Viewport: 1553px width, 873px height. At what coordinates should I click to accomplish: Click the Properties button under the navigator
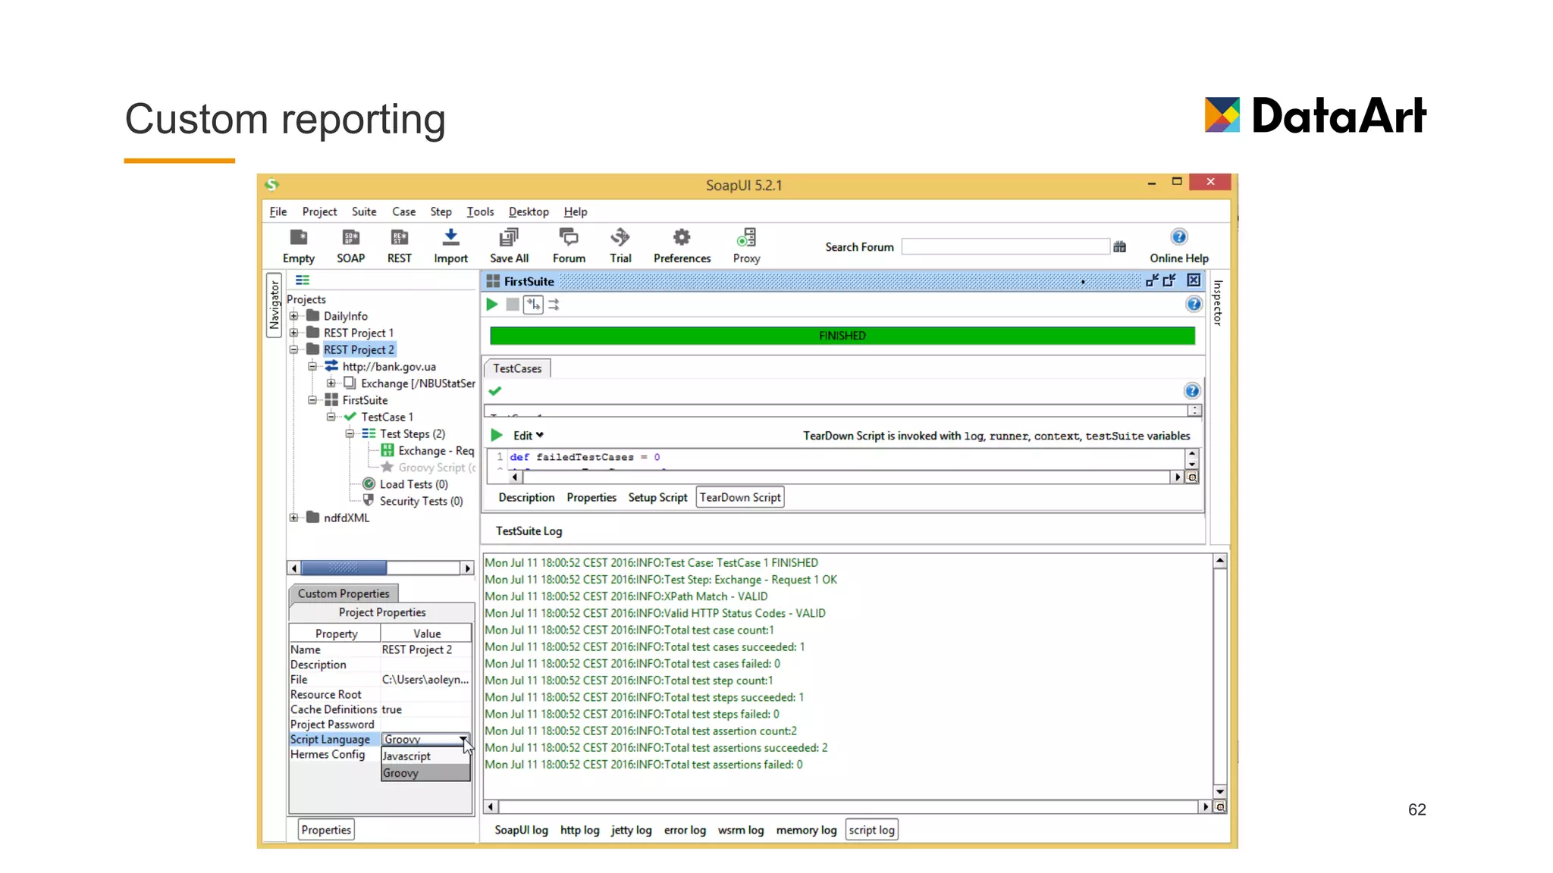click(326, 830)
